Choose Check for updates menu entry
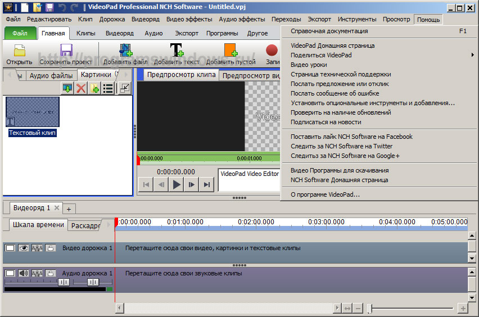 (341, 112)
